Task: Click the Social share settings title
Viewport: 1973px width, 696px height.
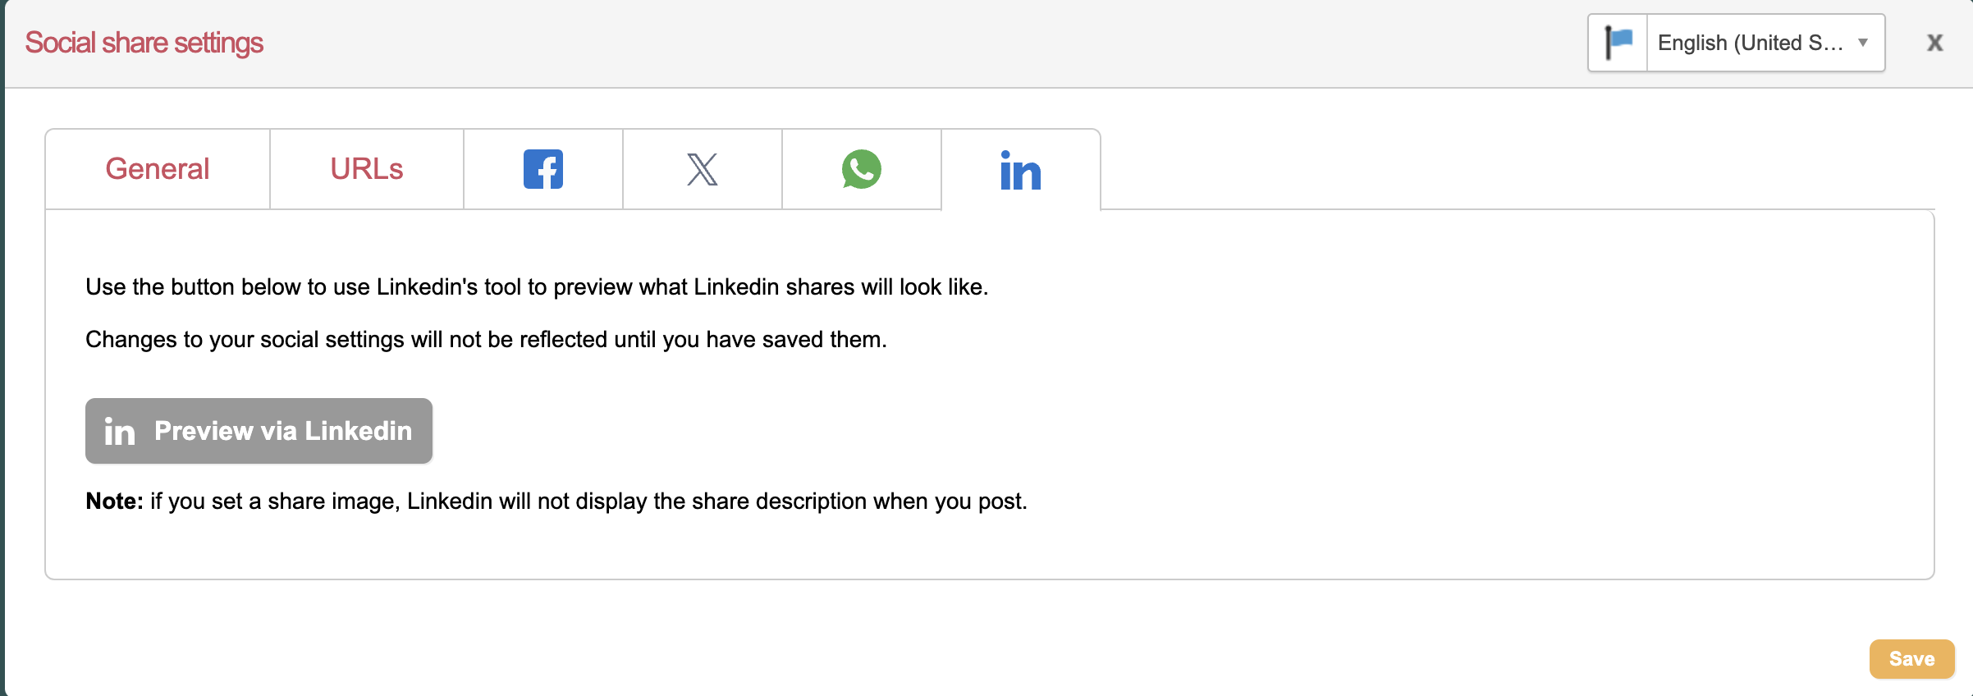Action: pos(144,43)
